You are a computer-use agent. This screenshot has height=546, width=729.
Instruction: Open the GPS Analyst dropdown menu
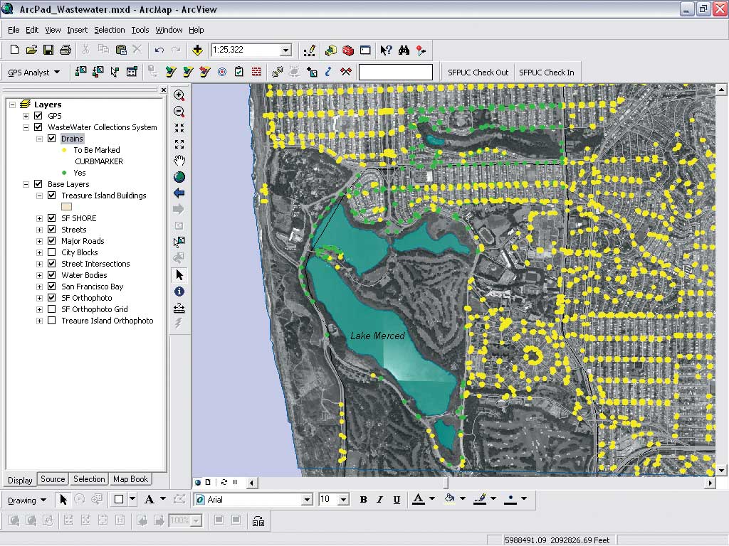click(x=33, y=72)
